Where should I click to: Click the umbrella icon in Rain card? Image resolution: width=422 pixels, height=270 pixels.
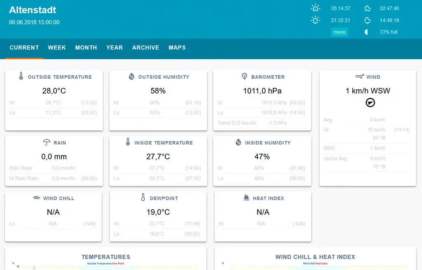pyautogui.click(x=47, y=142)
